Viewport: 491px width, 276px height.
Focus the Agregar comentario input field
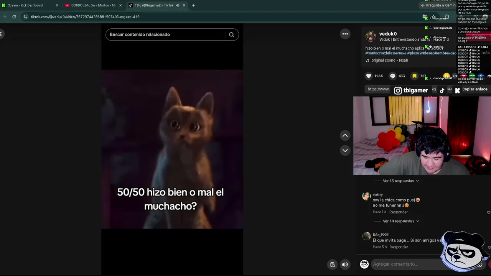(x=407, y=264)
